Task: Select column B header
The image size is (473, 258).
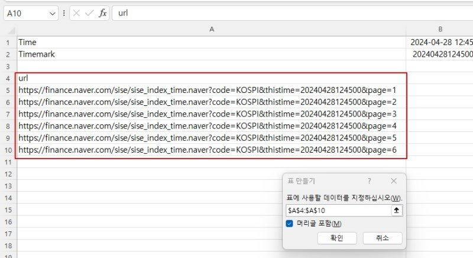Action: [440, 29]
